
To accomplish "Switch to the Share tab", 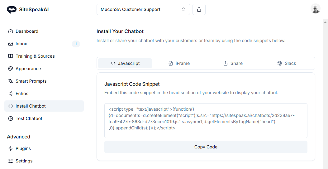I will tap(233, 63).
